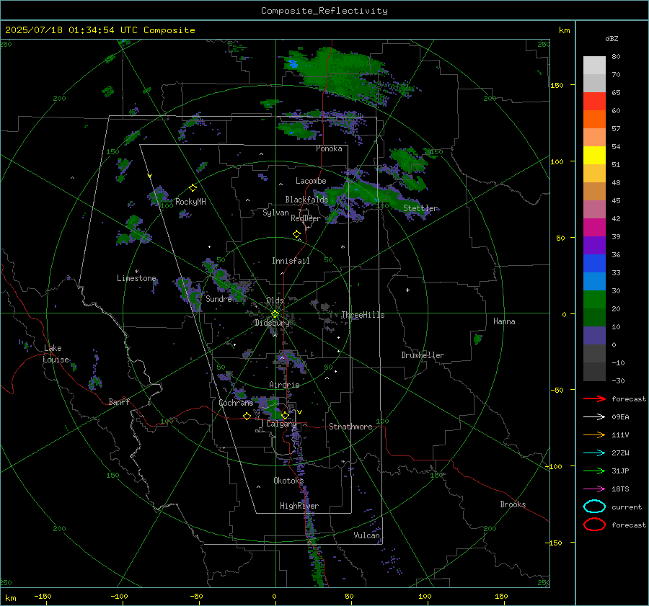The width and height of the screenshot is (649, 606).
Task: Select the bright green swatch in dBZ scale
Action: tap(594, 300)
